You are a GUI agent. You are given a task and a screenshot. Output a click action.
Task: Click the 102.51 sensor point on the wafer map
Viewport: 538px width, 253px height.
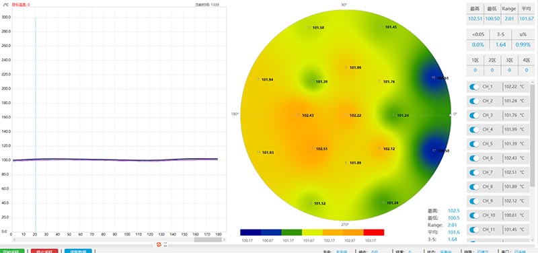pyautogui.click(x=313, y=149)
